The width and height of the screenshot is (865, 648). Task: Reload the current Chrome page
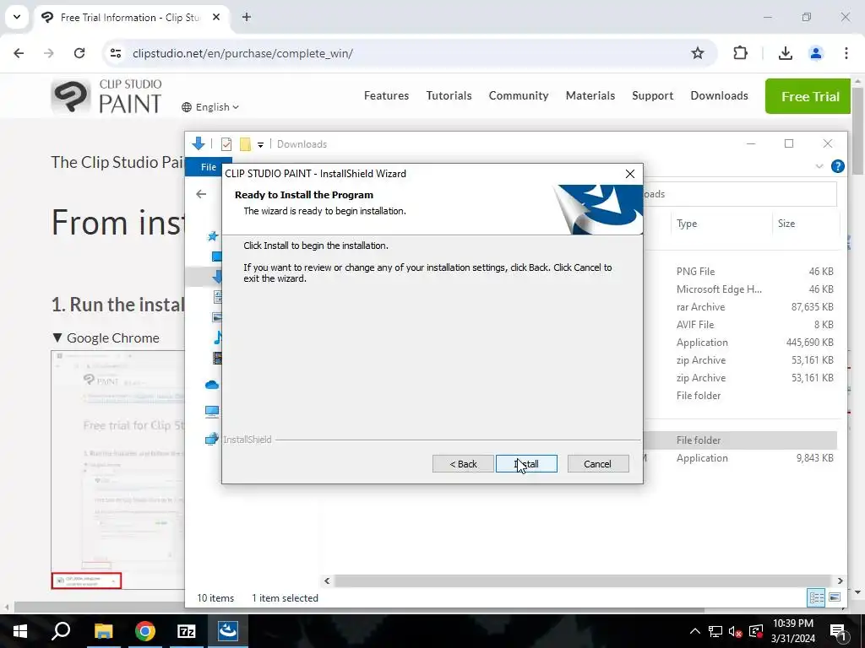(x=79, y=53)
